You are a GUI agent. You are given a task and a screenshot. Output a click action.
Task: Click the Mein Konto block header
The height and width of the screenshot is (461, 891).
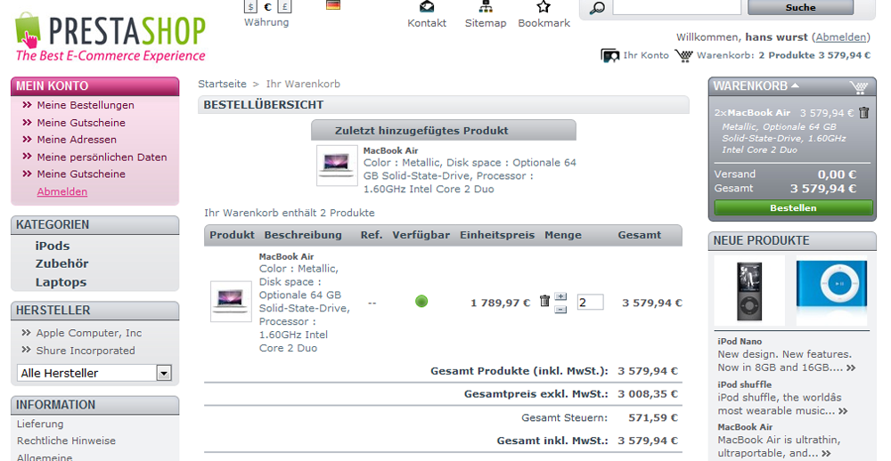point(95,85)
